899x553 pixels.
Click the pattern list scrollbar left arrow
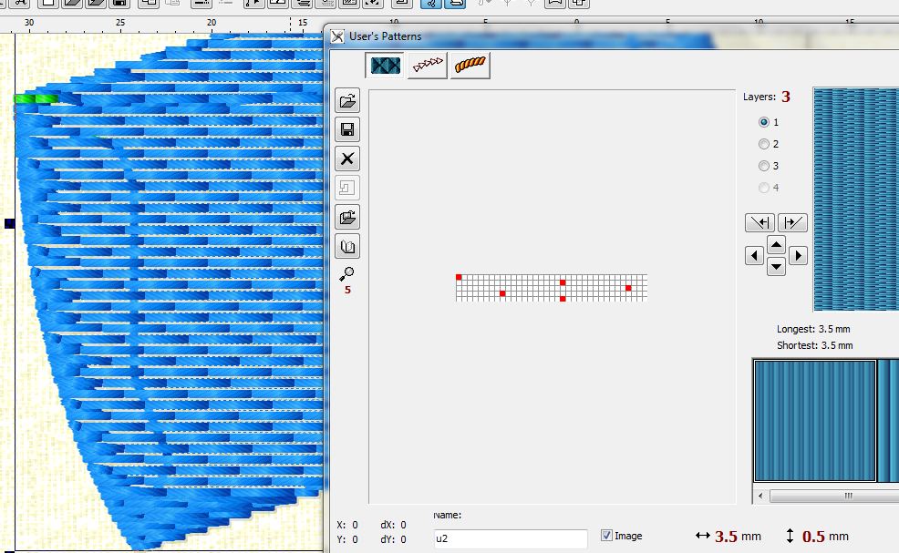point(760,496)
